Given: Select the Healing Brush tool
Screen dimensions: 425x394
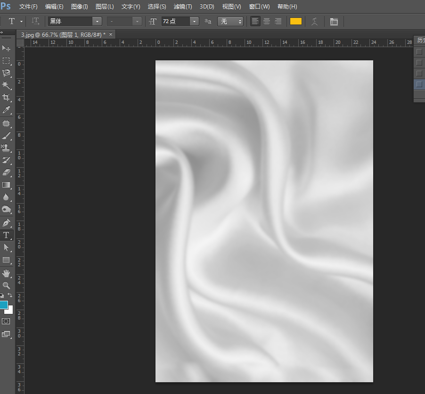Looking at the screenshot, I should [6, 123].
